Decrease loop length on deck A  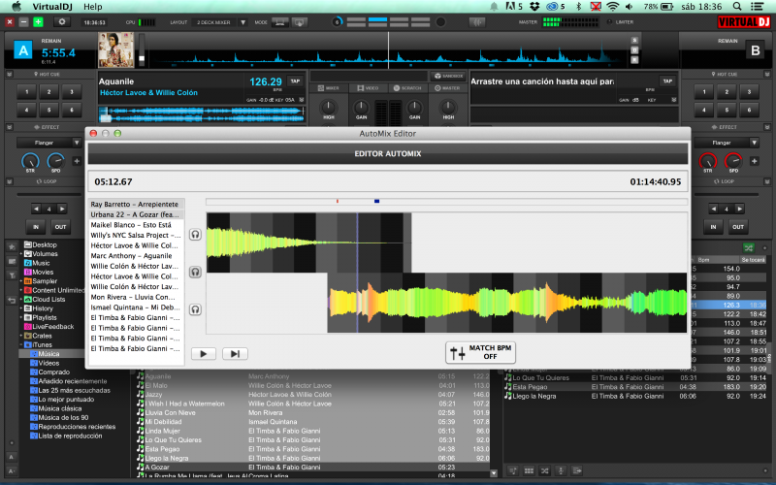point(36,209)
